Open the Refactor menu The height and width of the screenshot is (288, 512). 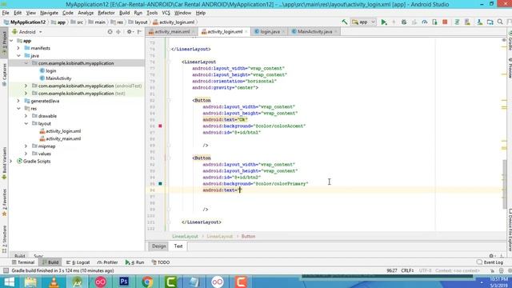[x=106, y=13]
